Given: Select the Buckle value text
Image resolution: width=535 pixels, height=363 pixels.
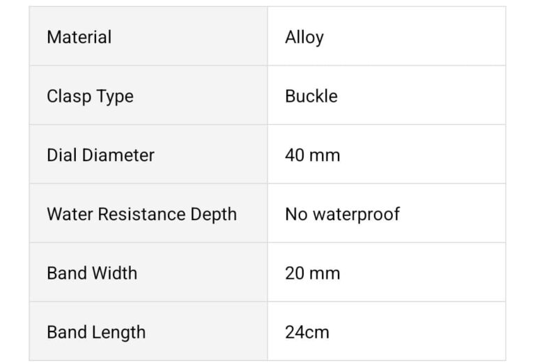Looking at the screenshot, I should pos(311,96).
